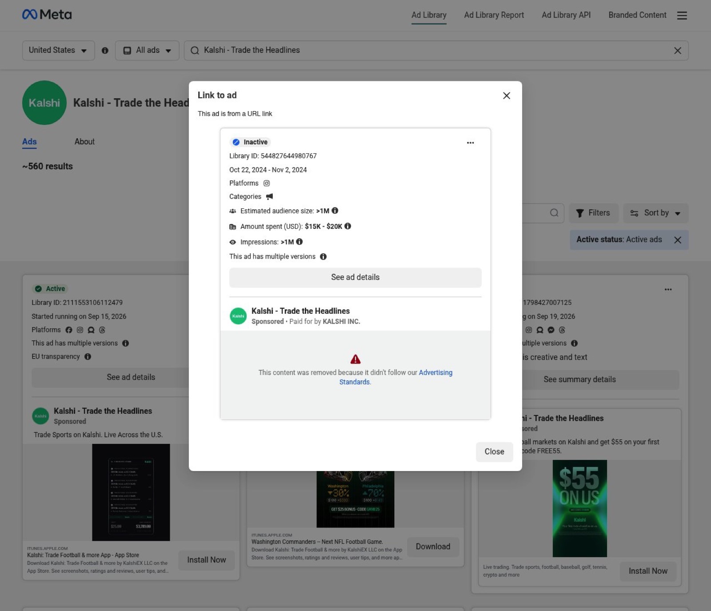The width and height of the screenshot is (711, 611).
Task: Close the Link to ad dialog with X
Action: coord(506,96)
